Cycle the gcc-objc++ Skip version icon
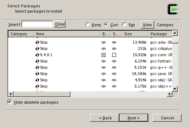The image size is (190, 127). point(37,87)
